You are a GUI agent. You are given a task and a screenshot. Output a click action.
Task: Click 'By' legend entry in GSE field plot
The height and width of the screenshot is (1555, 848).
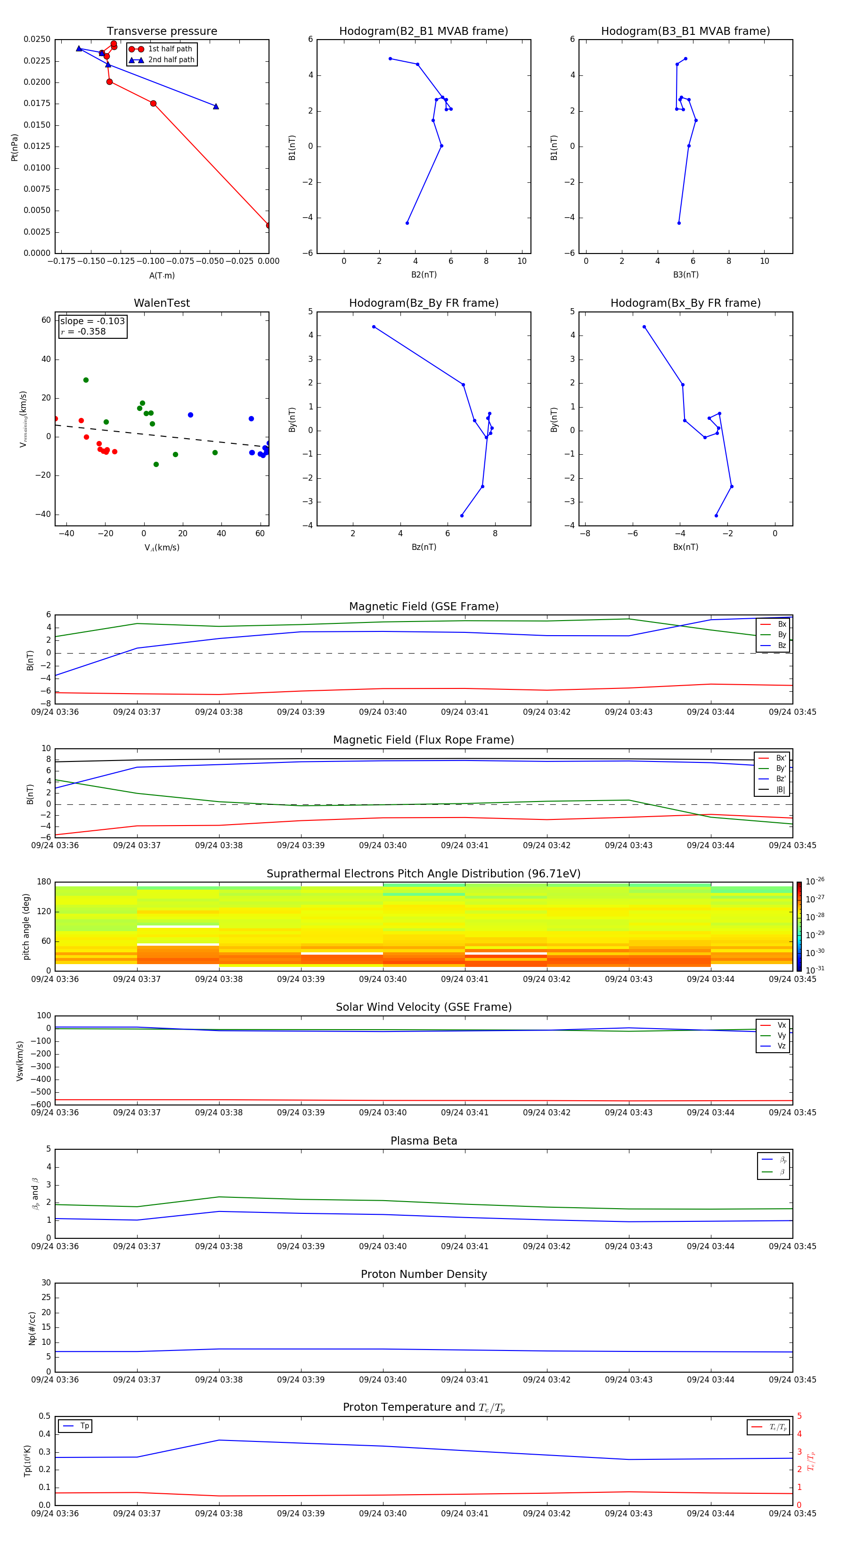(x=773, y=634)
